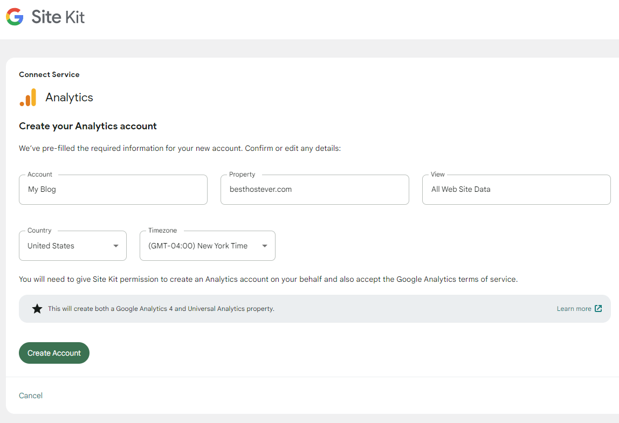Click the Analytics service name text
619x423 pixels.
[x=69, y=98]
